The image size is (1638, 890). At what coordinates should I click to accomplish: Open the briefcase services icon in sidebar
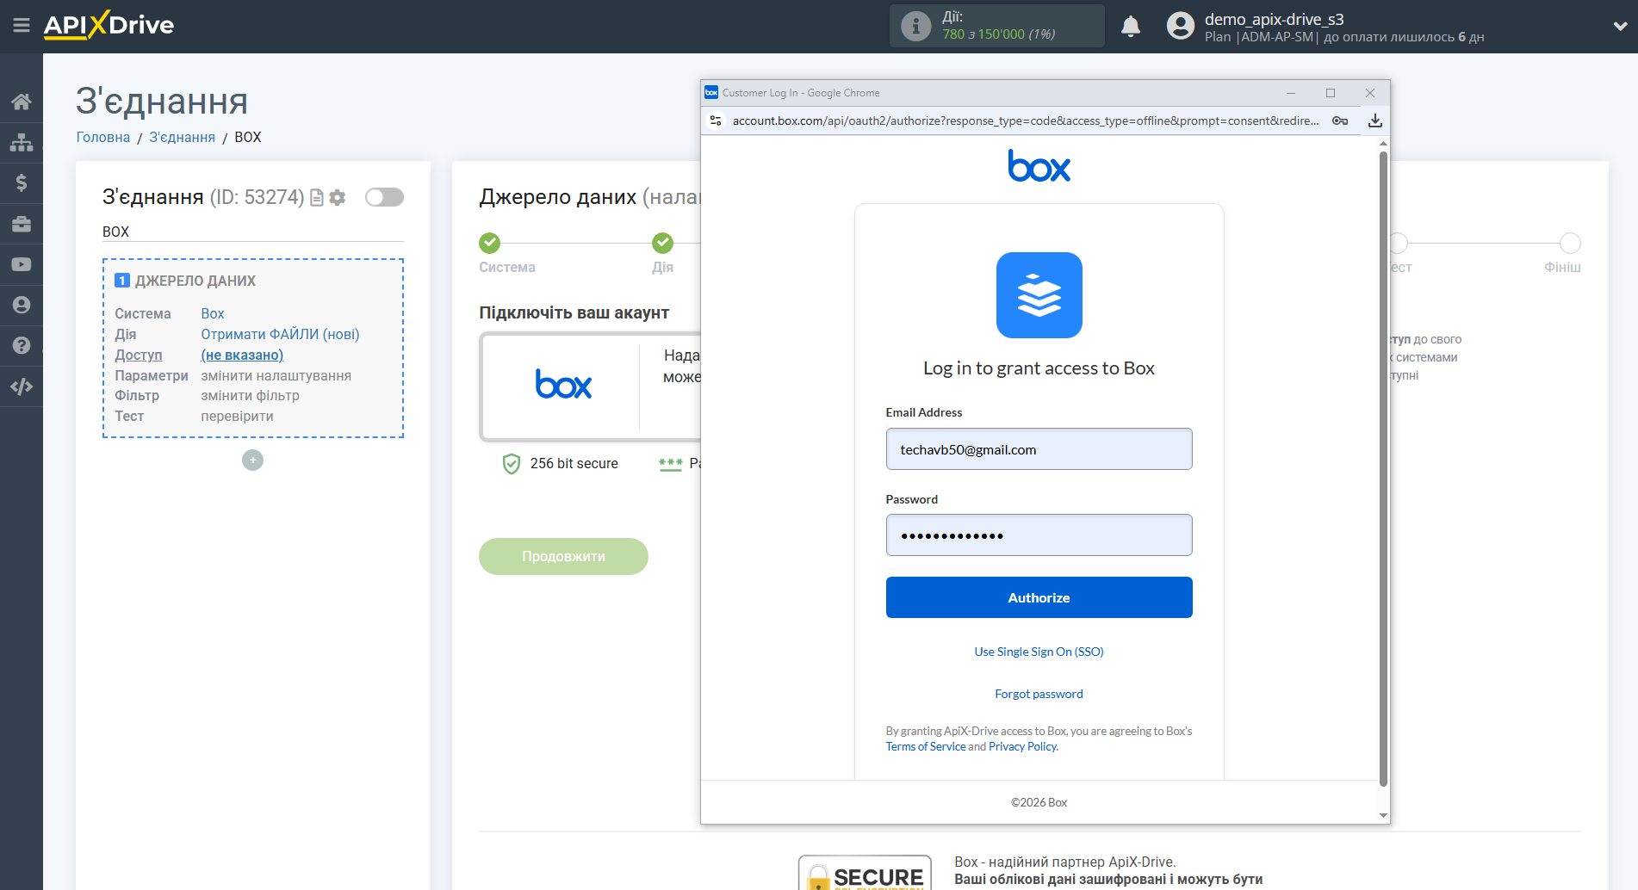21,223
